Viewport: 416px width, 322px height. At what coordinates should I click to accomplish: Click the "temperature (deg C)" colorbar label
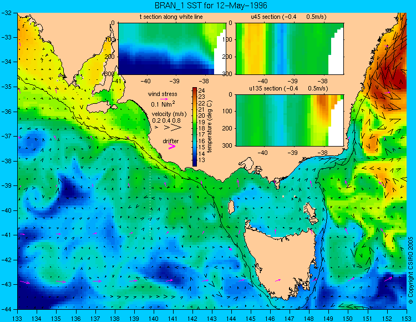pyautogui.click(x=209, y=127)
